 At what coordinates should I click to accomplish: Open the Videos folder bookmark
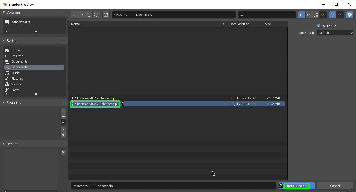pos(34,84)
